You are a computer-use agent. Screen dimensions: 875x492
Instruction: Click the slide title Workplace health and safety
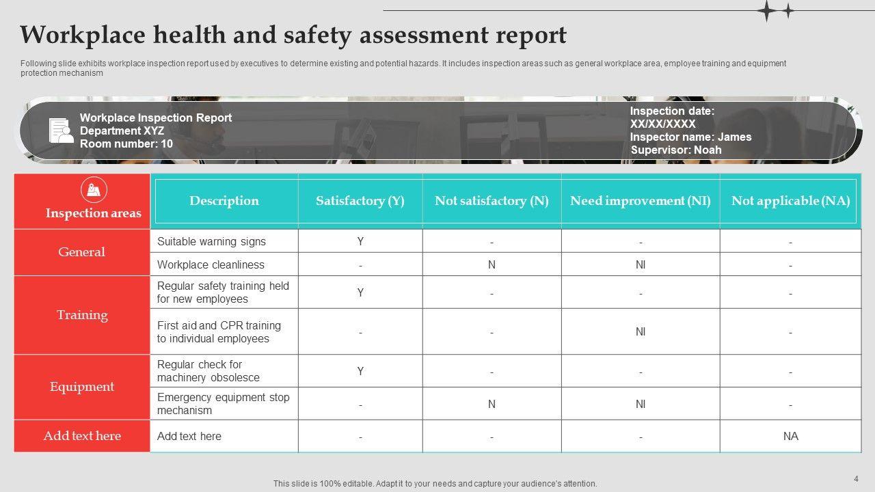[x=293, y=34]
